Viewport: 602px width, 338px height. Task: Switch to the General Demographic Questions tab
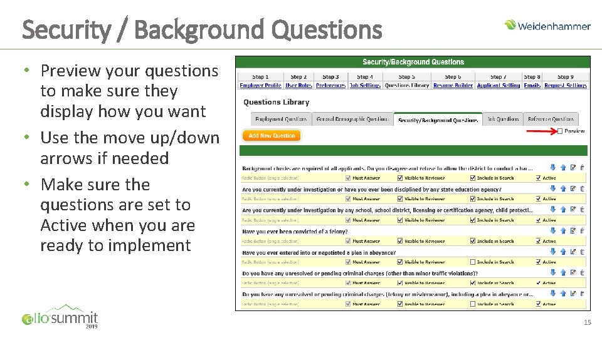352,119
